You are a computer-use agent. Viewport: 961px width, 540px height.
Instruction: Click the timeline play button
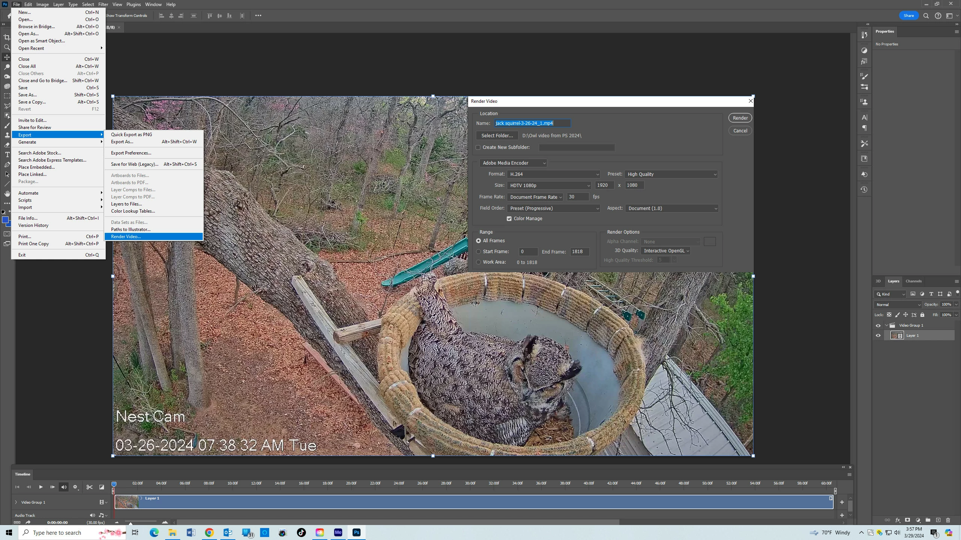point(41,487)
